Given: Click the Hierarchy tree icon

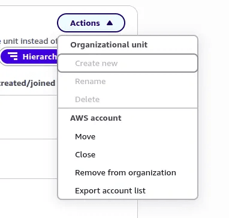Looking at the screenshot, I should click(14, 56).
